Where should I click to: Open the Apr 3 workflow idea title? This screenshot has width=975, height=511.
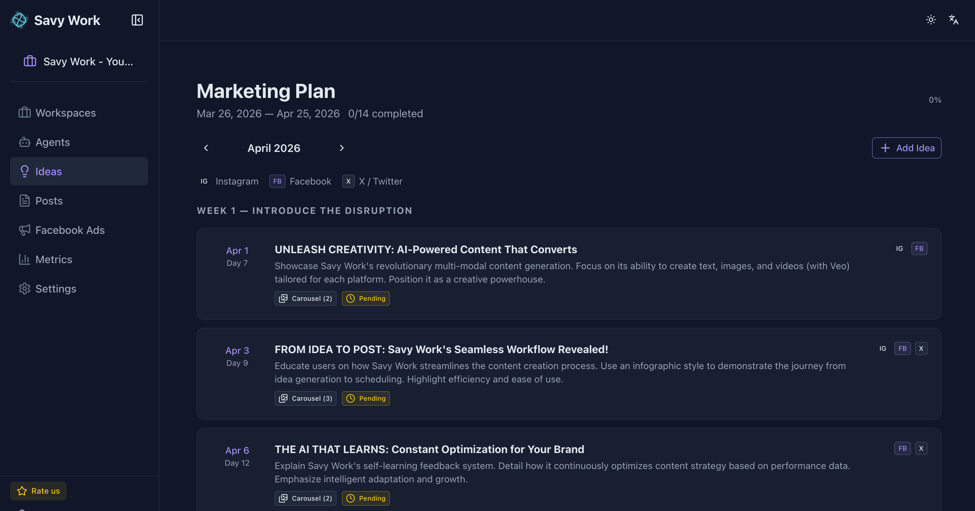(x=441, y=349)
